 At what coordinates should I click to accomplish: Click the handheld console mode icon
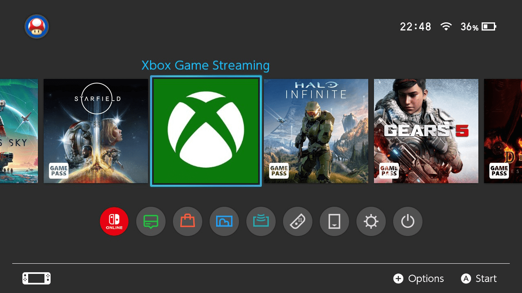point(36,278)
